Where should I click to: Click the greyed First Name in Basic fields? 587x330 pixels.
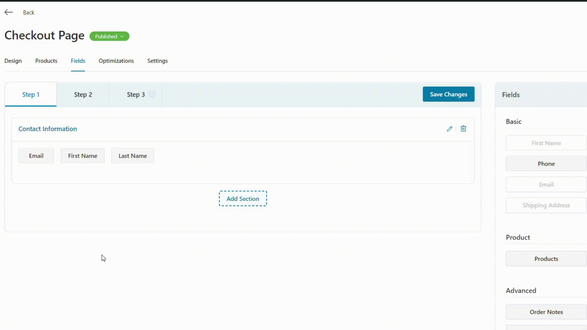click(x=546, y=143)
